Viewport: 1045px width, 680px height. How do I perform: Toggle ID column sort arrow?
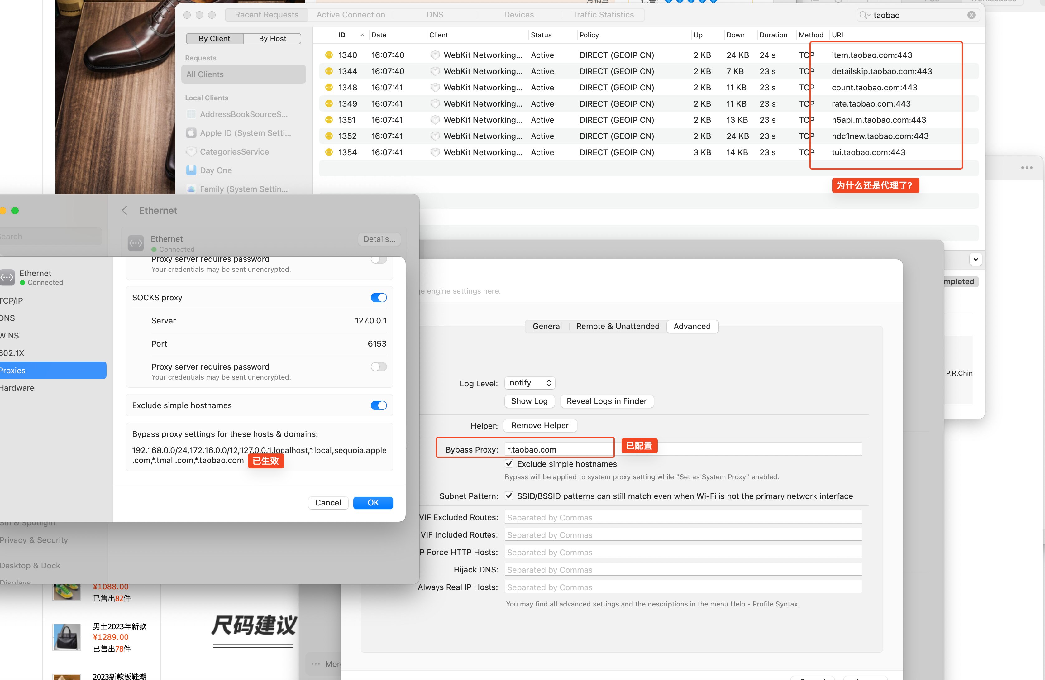coord(362,35)
